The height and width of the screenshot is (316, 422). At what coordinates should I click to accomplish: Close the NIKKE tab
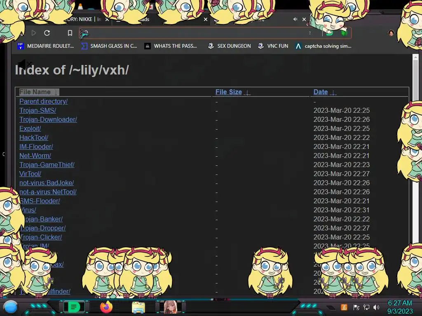(x=107, y=19)
